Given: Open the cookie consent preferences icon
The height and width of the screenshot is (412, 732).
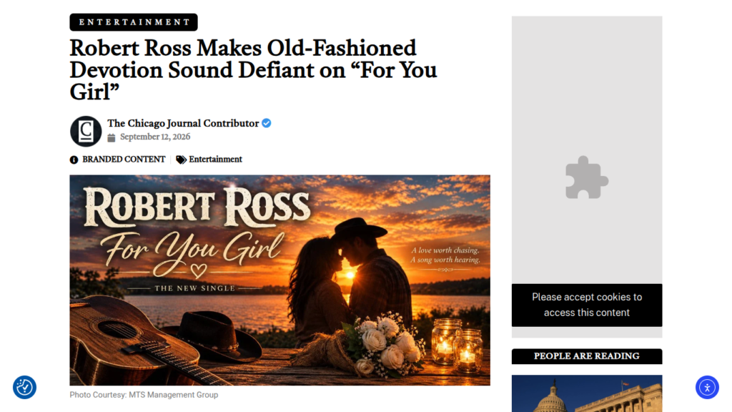Looking at the screenshot, I should 25,387.
